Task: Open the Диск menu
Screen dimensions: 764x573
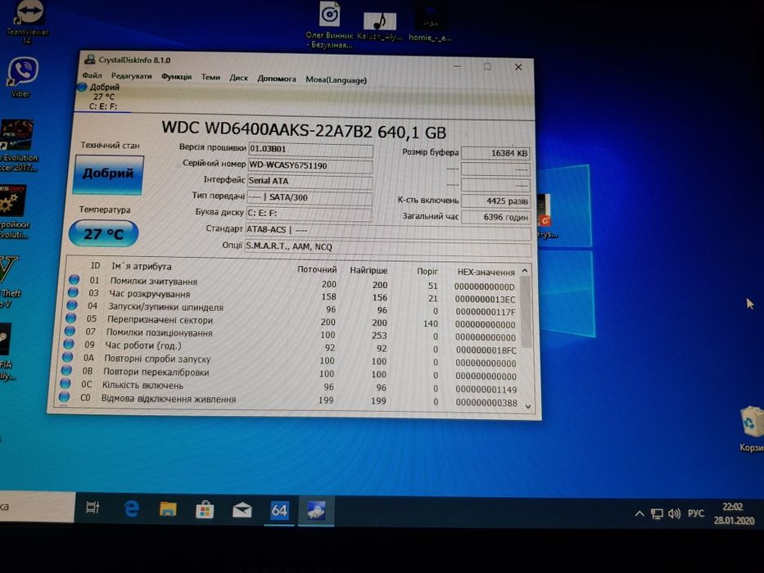Action: click(239, 78)
